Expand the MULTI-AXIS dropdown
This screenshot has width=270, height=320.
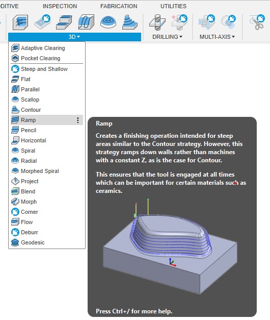(x=217, y=37)
